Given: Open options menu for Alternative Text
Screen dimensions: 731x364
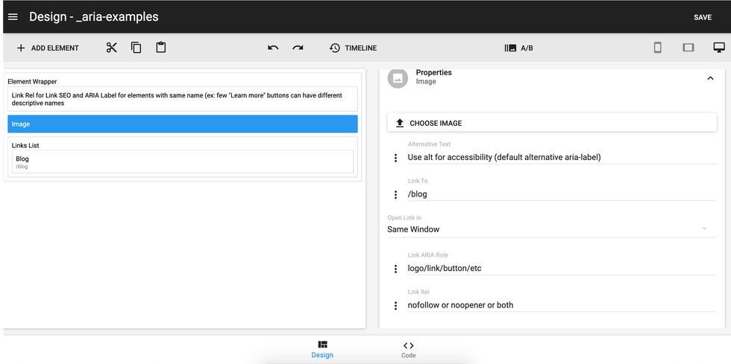Looking at the screenshot, I should (395, 158).
